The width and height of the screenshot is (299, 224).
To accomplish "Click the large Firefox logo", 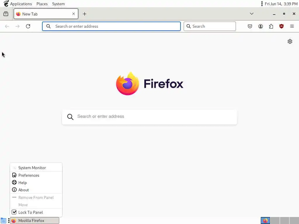I will click(x=128, y=83).
